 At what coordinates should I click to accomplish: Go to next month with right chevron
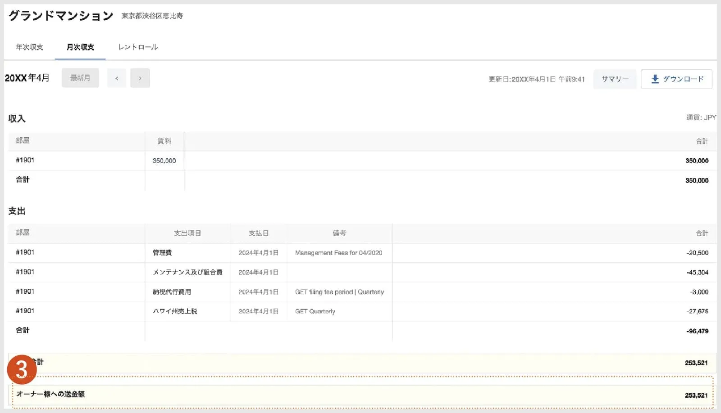pyautogui.click(x=140, y=78)
